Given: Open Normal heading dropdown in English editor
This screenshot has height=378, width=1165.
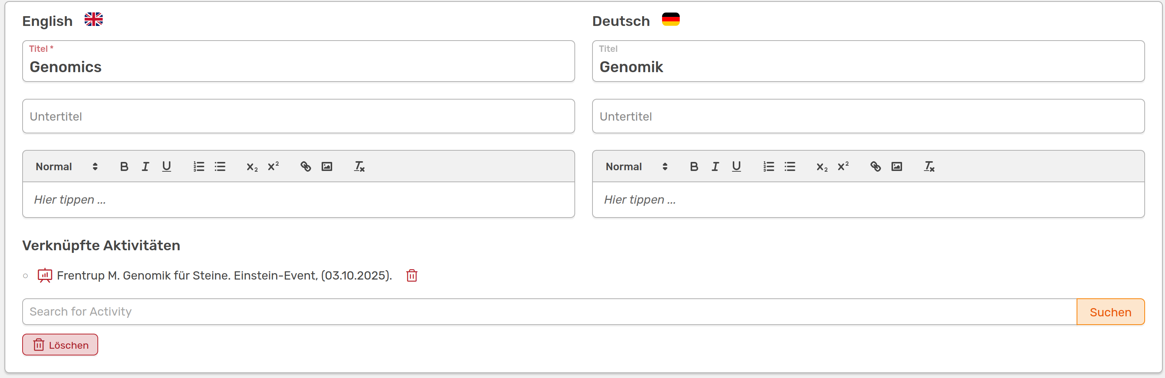Looking at the screenshot, I should click(x=67, y=167).
